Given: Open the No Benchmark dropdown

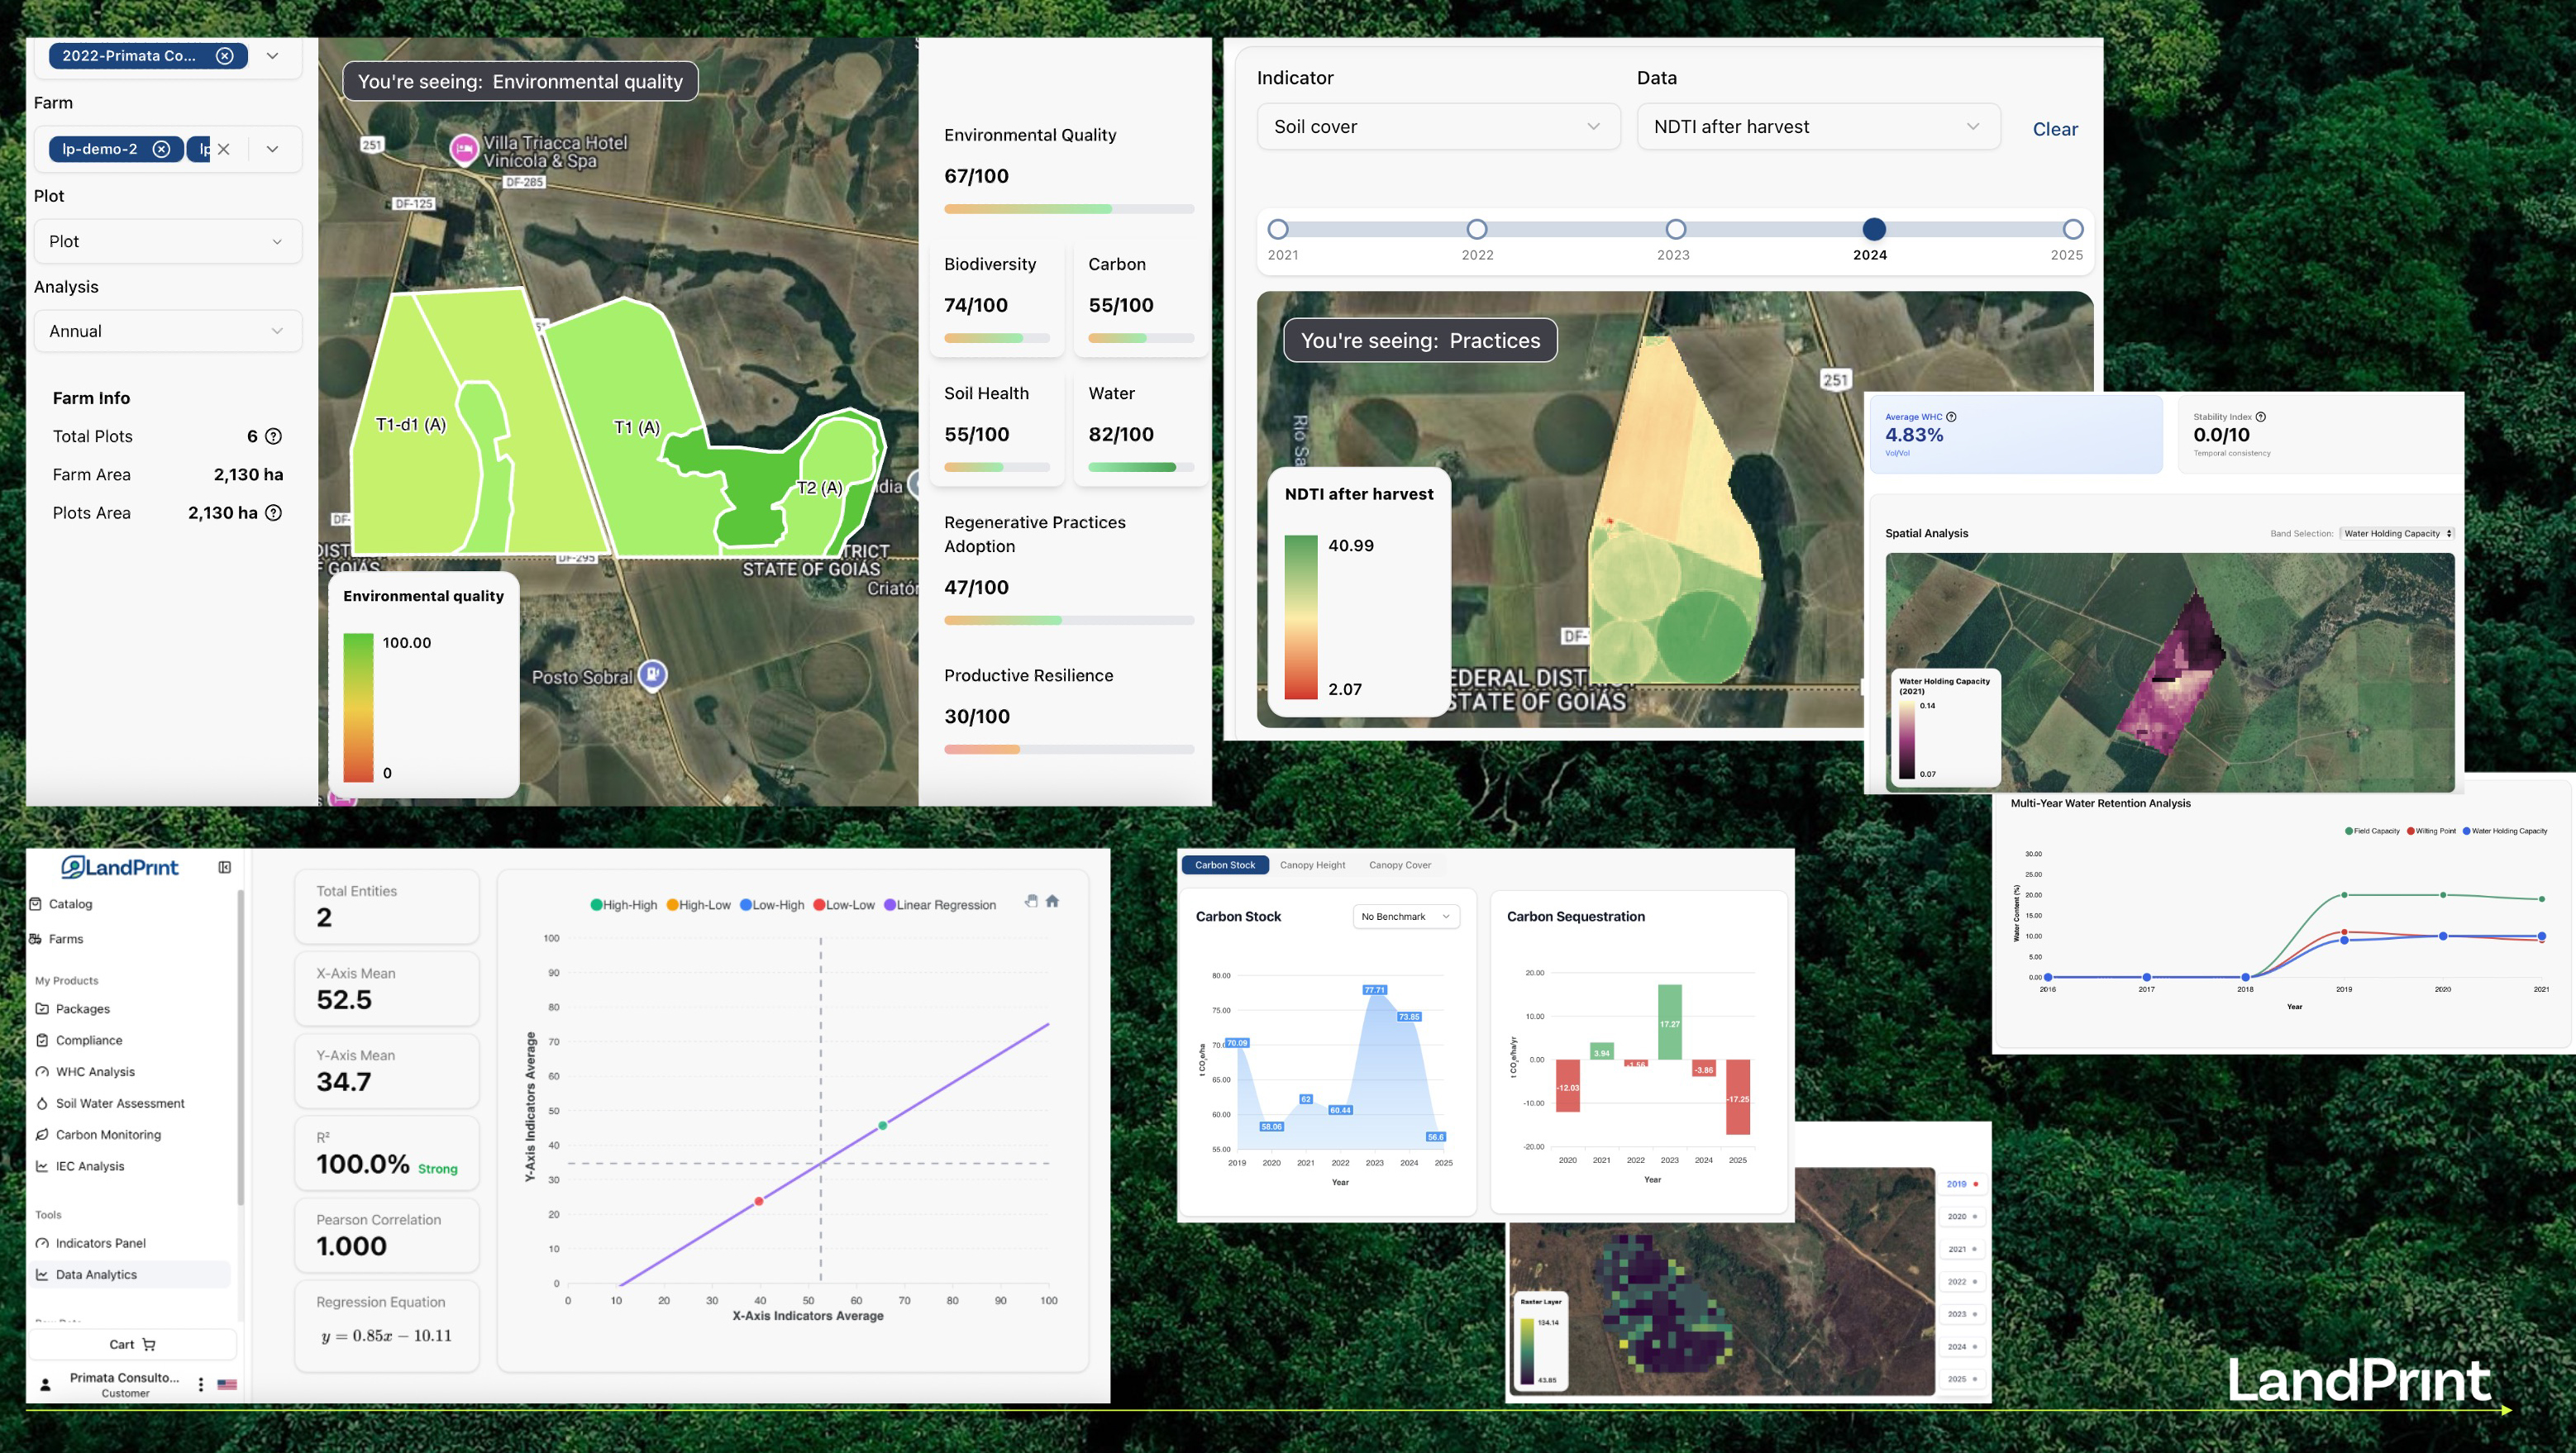Looking at the screenshot, I should (x=1405, y=916).
